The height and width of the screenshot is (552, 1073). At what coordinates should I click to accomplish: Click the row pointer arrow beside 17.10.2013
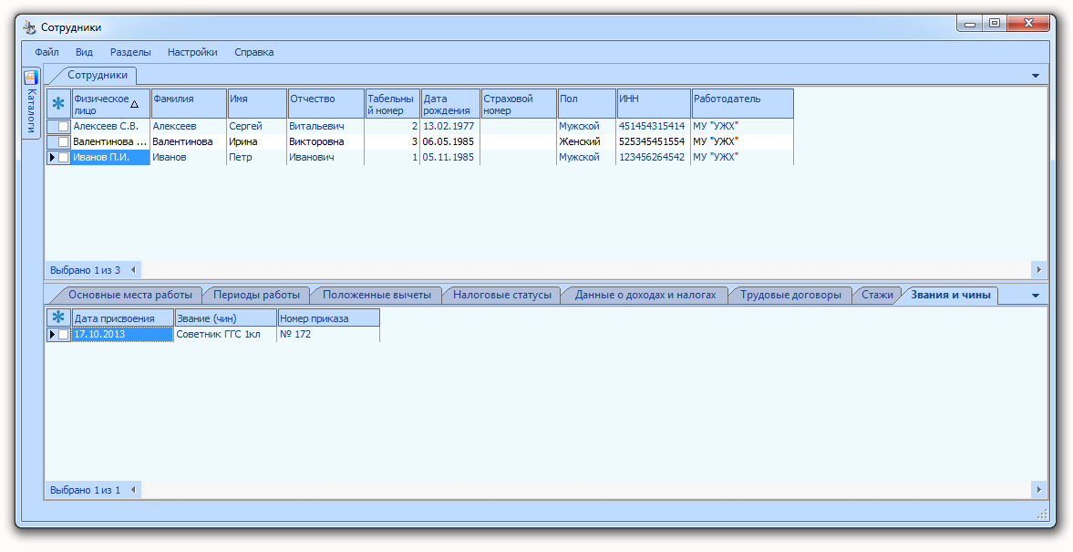[52, 334]
